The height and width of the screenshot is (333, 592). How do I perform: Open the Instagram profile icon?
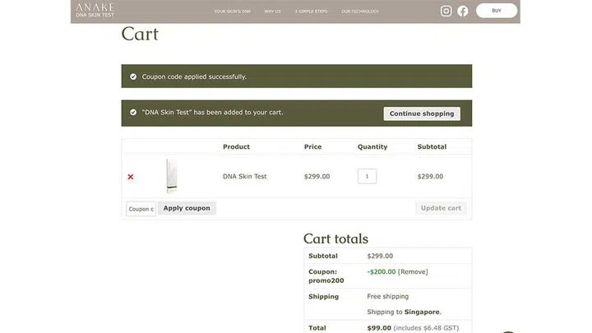(446, 11)
